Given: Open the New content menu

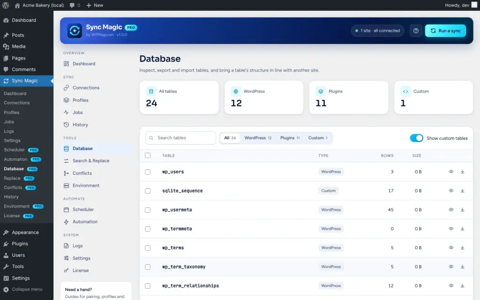Looking at the screenshot, I should pos(95,5).
